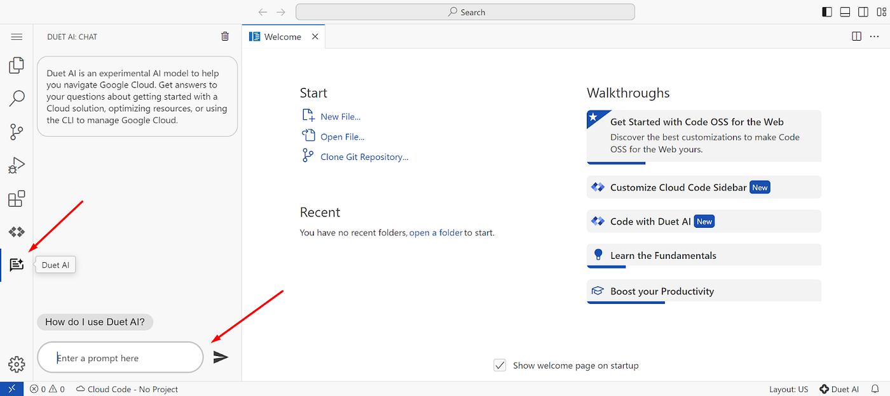Image resolution: width=890 pixels, height=396 pixels.
Task: Open Code with Duet AI walkthrough
Action: (704, 221)
